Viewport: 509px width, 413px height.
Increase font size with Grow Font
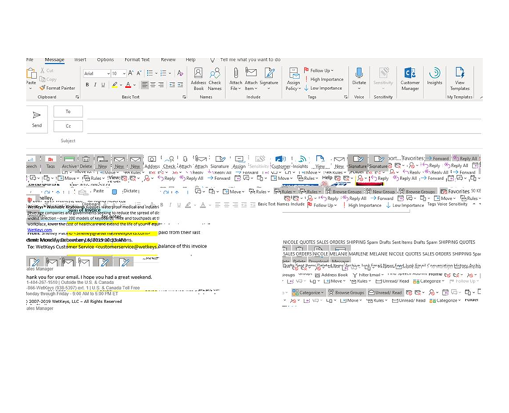(130, 73)
